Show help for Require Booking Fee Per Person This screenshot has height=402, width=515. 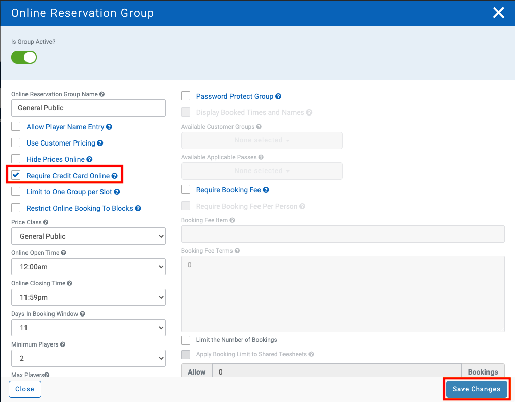coord(302,206)
